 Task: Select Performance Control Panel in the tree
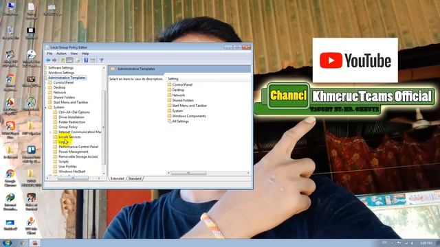[78, 147]
